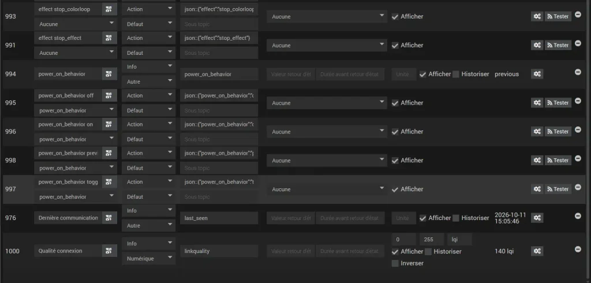
Task: Toggle Afficher checkbox for command 991
Action: 395,45
